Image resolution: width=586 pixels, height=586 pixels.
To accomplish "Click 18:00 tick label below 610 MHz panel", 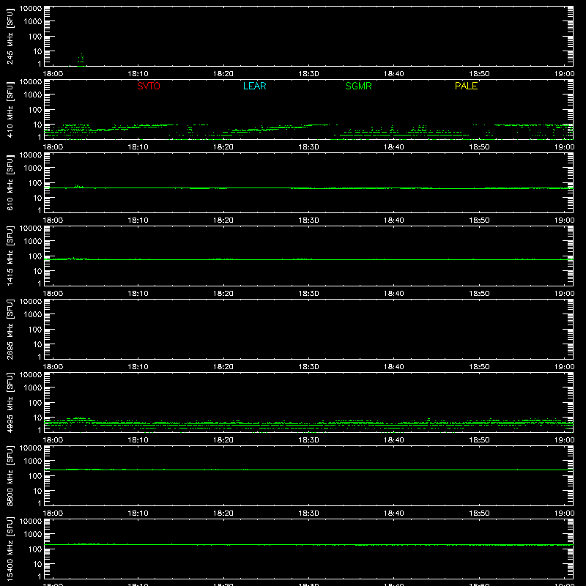I will (53, 220).
